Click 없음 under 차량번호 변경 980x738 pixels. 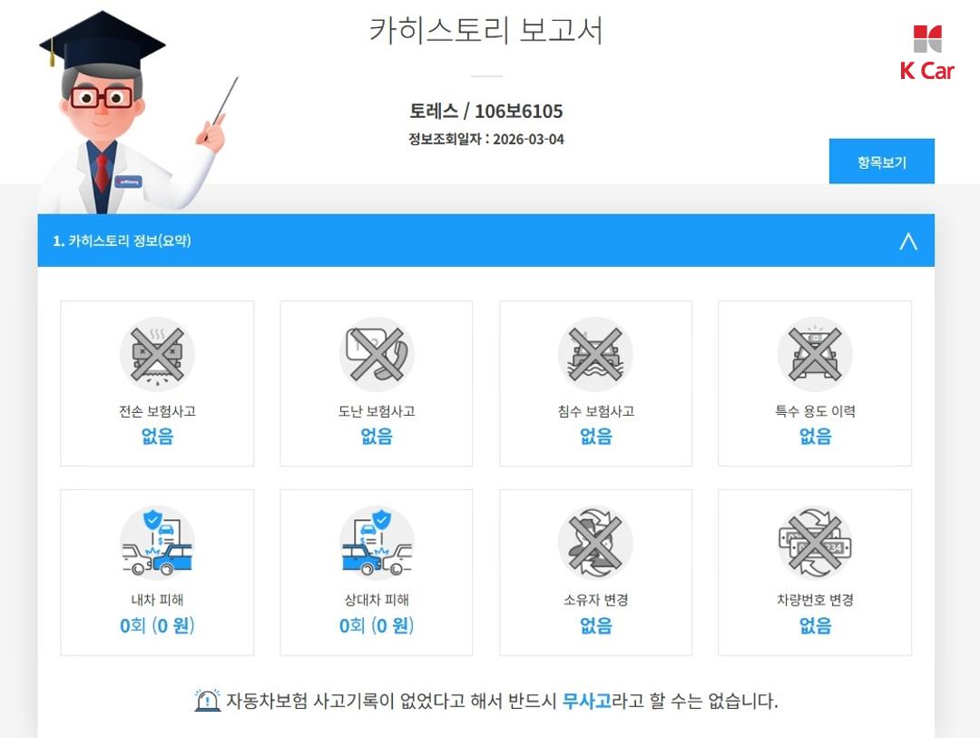point(815,625)
